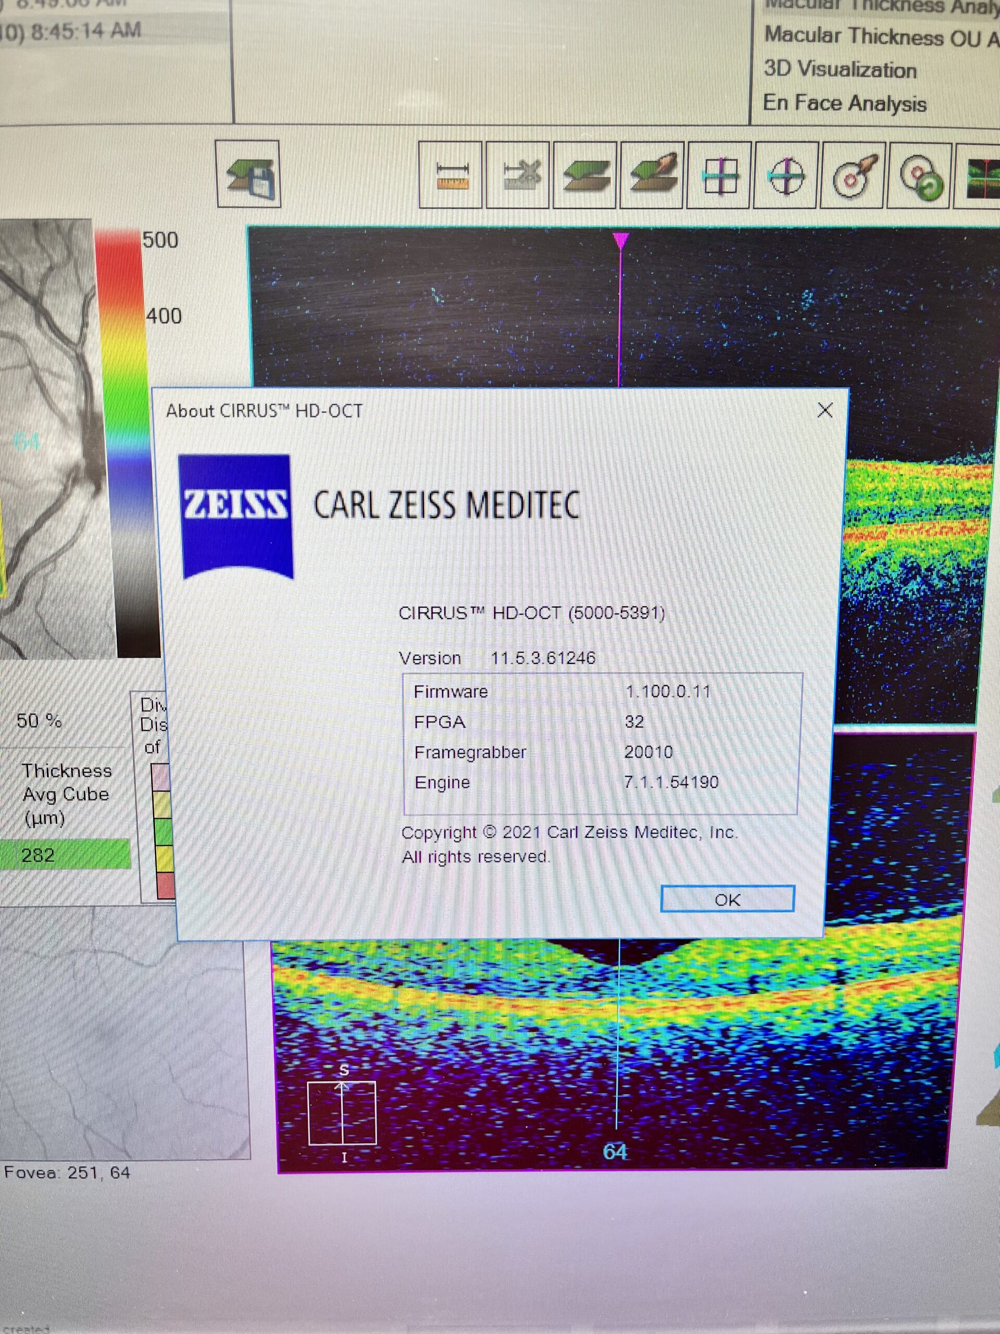The width and height of the screenshot is (1000, 1334).
Task: Click the Thickness Avg Cube value 282
Action: pos(37,855)
